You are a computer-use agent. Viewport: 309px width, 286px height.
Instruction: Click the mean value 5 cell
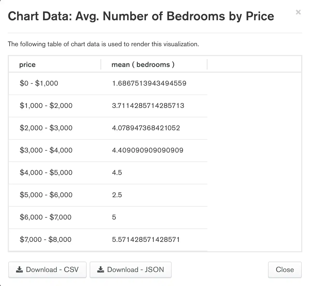point(114,217)
